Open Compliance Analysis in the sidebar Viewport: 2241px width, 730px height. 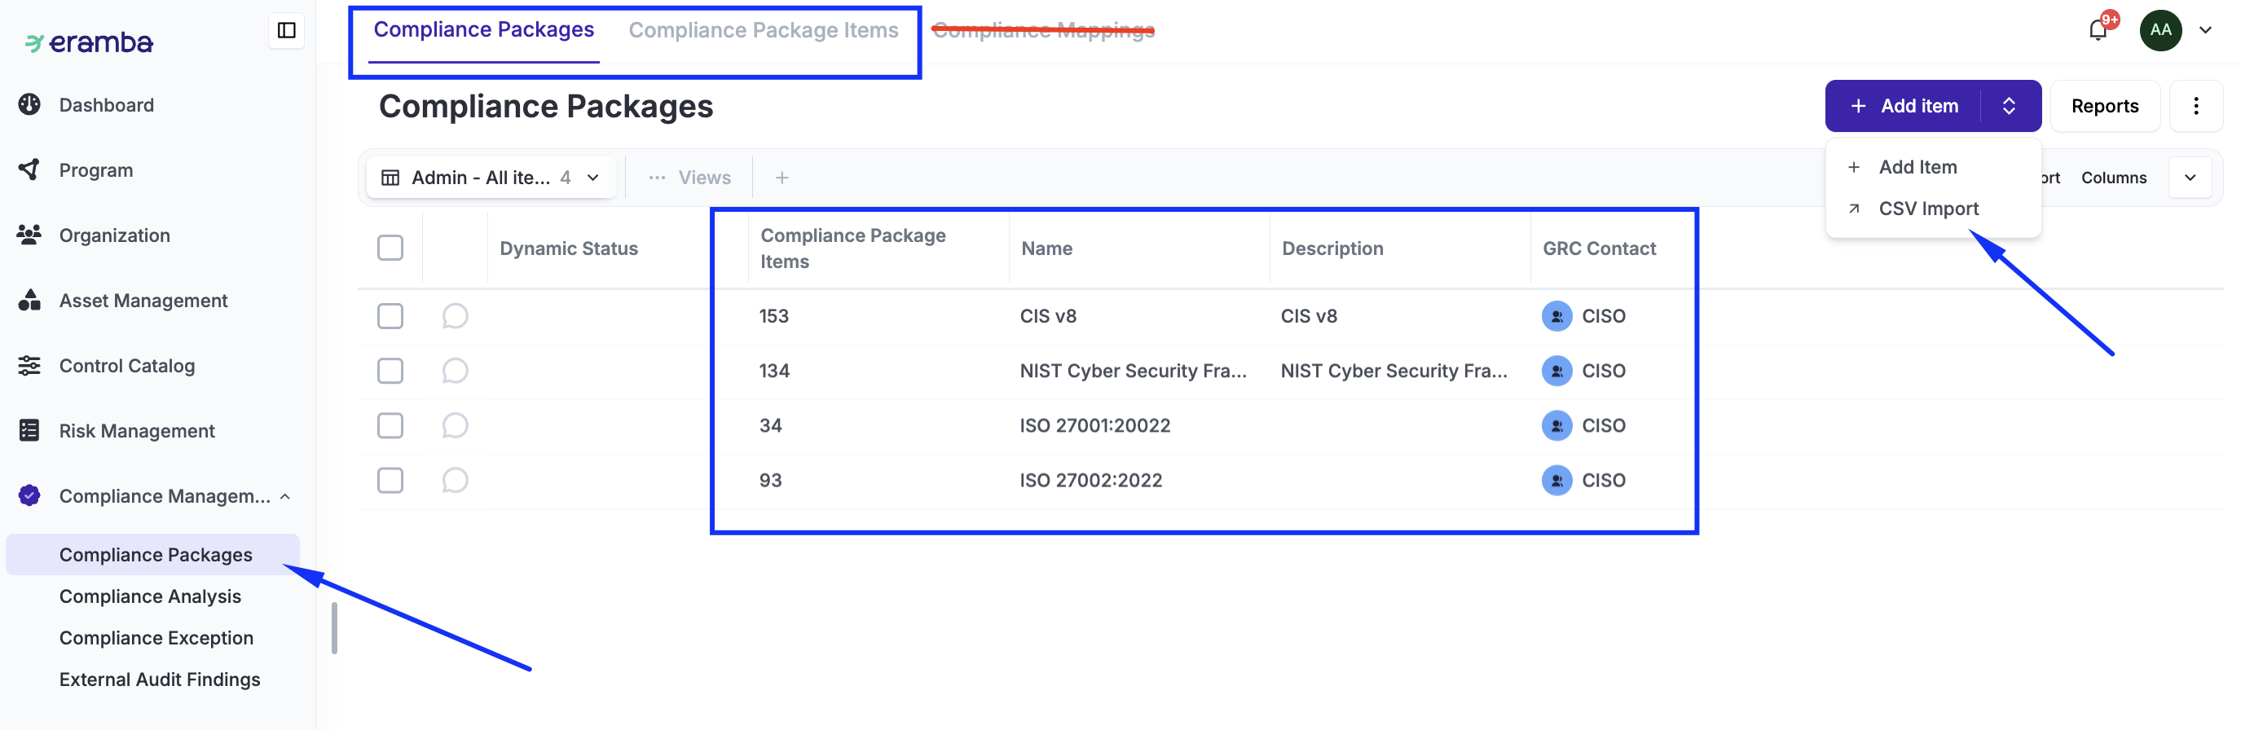150,596
